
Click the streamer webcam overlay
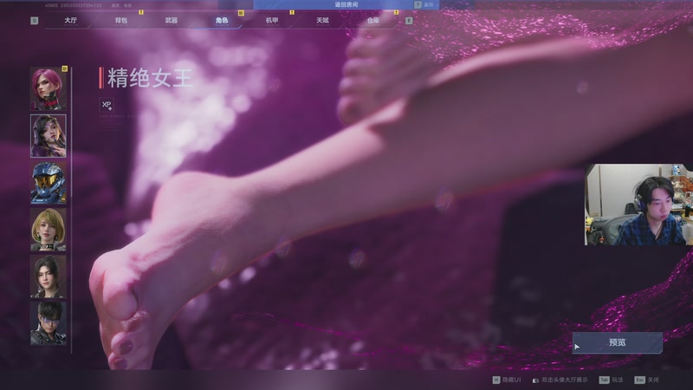(638, 205)
